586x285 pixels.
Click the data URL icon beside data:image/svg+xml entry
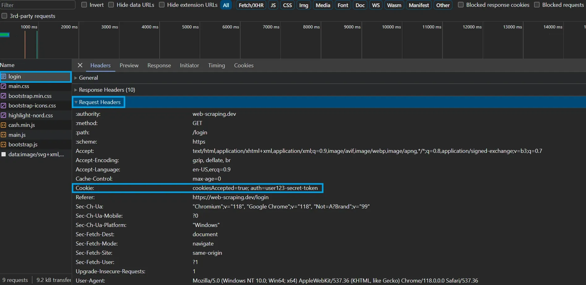(4, 154)
